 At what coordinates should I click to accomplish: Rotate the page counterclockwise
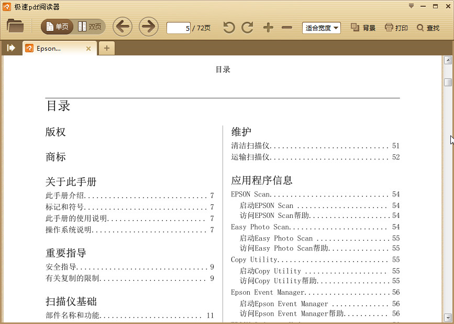pos(229,28)
